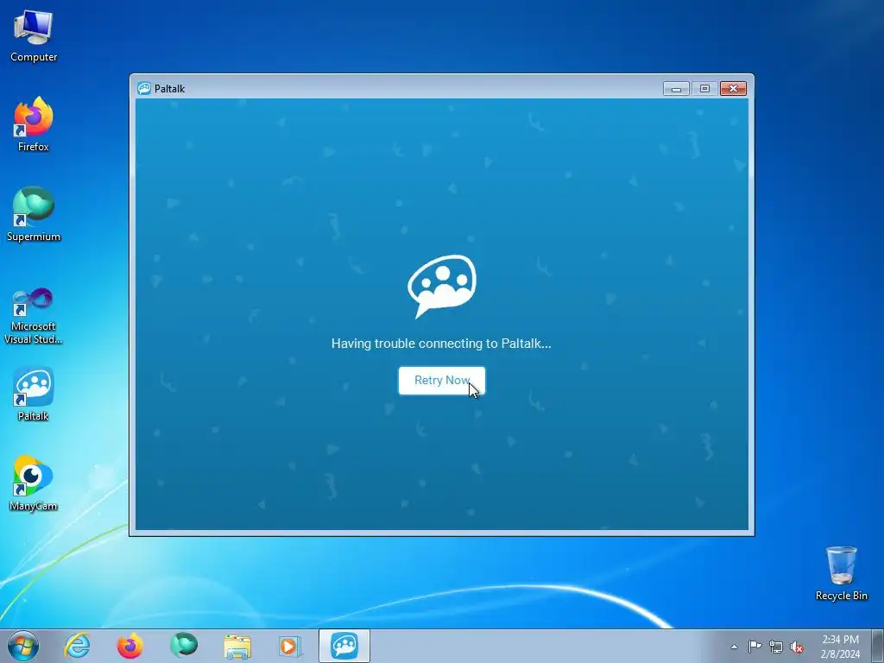This screenshot has height=663, width=884.
Task: Click the "Having trouble connecting to Paltalk..." message
Action: pyautogui.click(x=441, y=344)
